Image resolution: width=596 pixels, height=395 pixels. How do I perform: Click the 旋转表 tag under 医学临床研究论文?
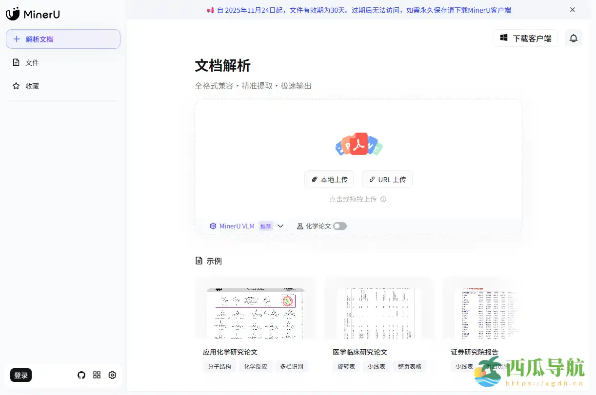[x=346, y=366]
